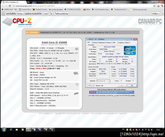Click the Memory tab in CPU-Z window
This screenshot has width=165, height=137.
tap(109, 43)
